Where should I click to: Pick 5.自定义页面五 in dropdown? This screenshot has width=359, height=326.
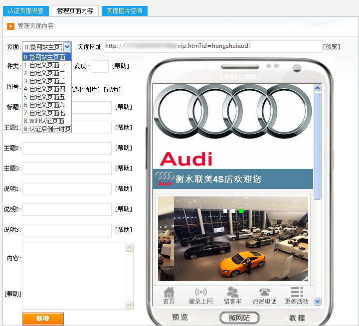tap(47, 97)
